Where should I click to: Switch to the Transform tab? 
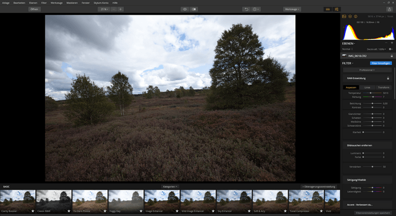point(384,87)
